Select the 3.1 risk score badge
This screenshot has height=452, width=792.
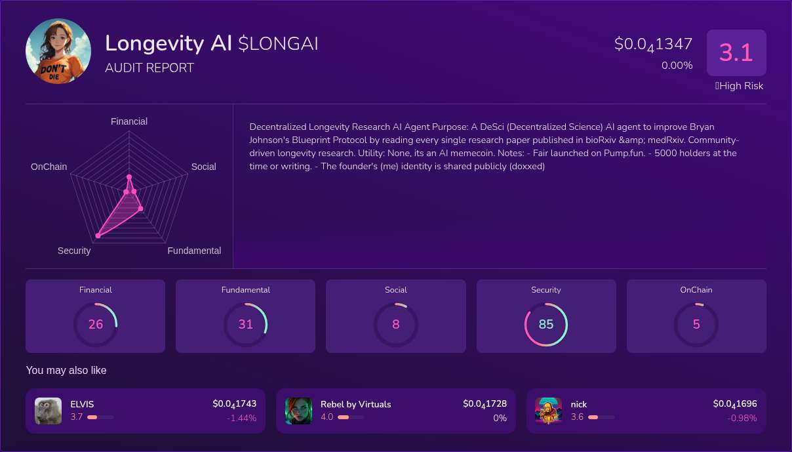(736, 52)
